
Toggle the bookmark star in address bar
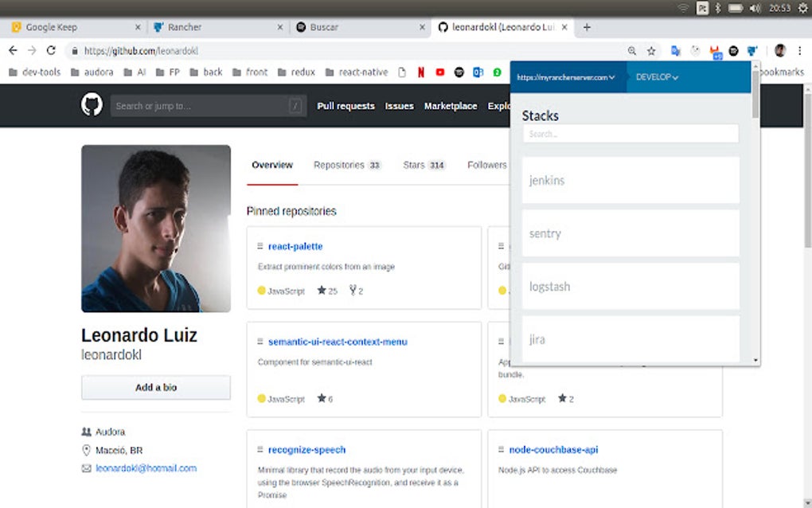click(651, 50)
